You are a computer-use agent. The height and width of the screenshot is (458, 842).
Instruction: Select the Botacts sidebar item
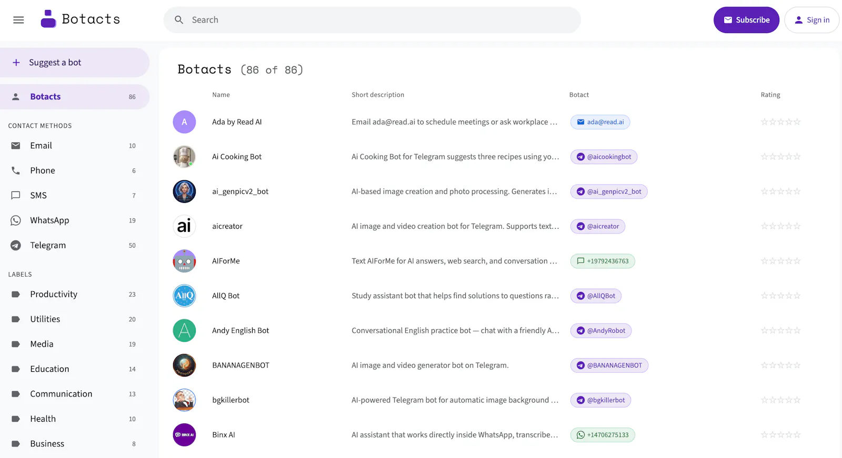tap(75, 97)
